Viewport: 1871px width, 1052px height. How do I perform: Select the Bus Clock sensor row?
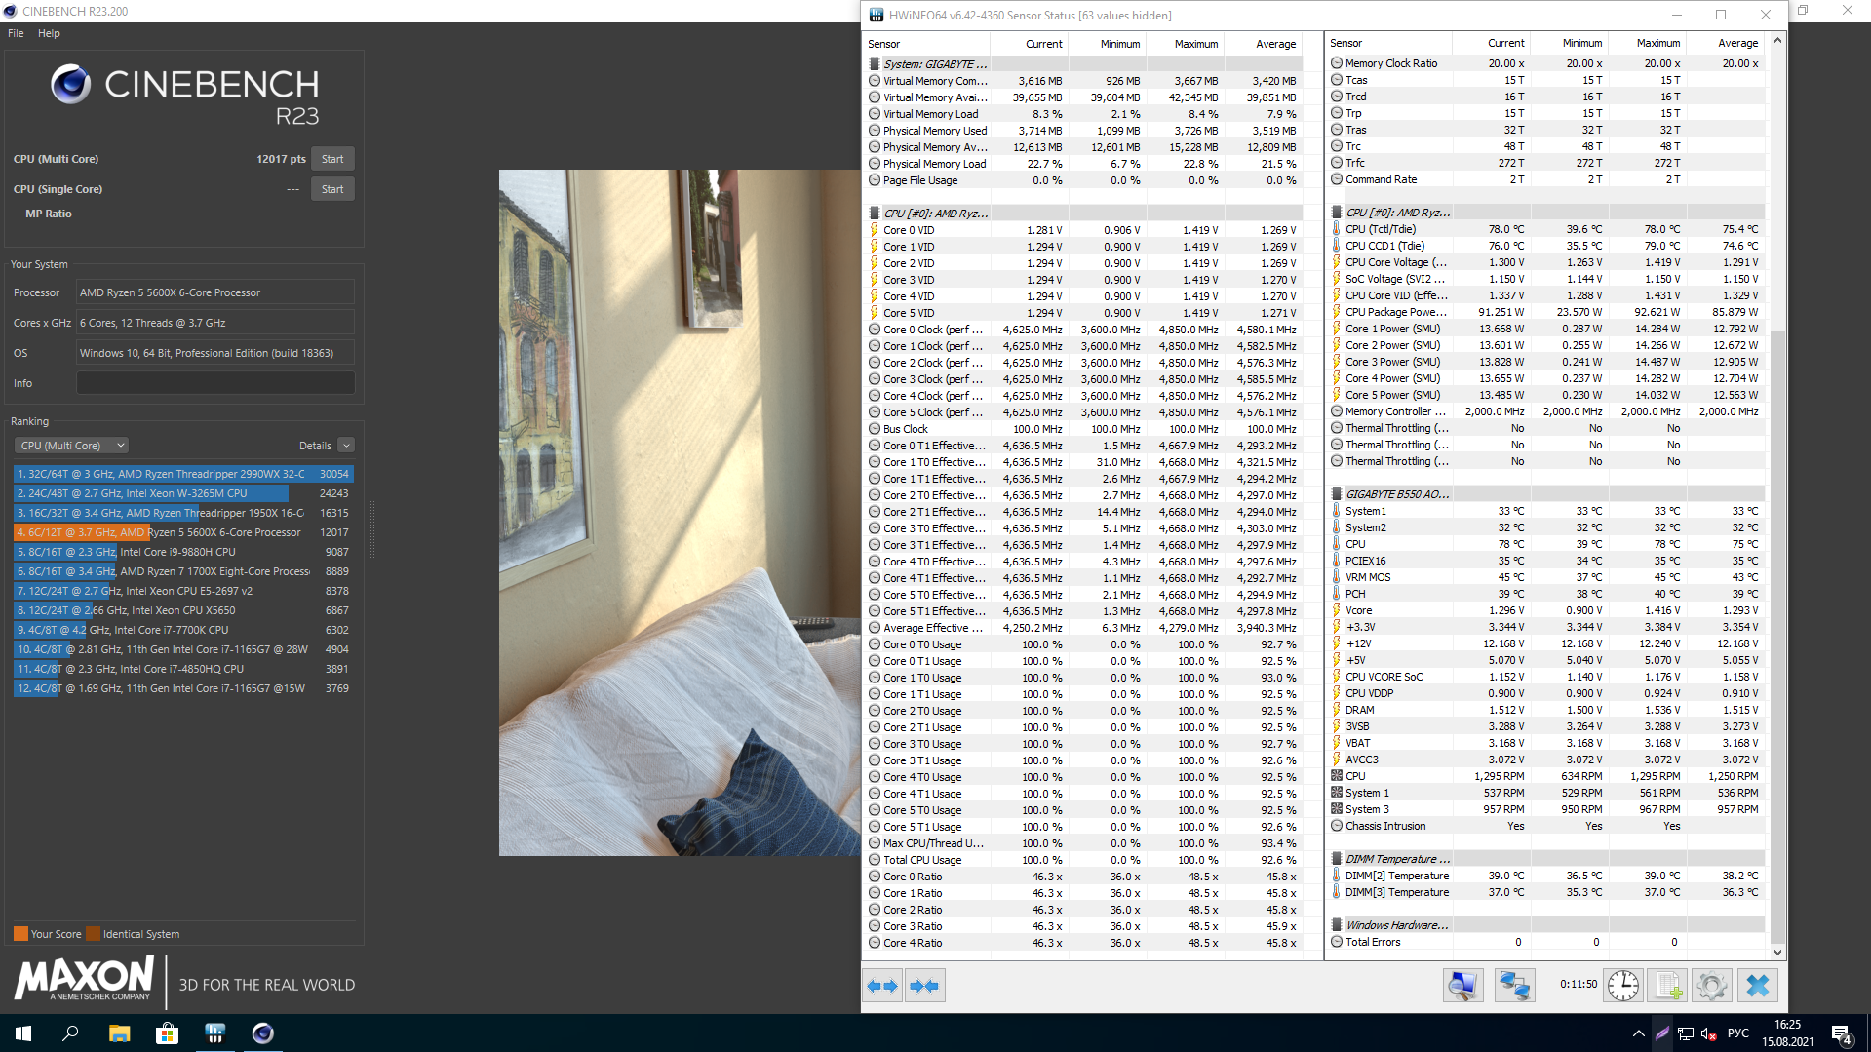[x=1083, y=429]
